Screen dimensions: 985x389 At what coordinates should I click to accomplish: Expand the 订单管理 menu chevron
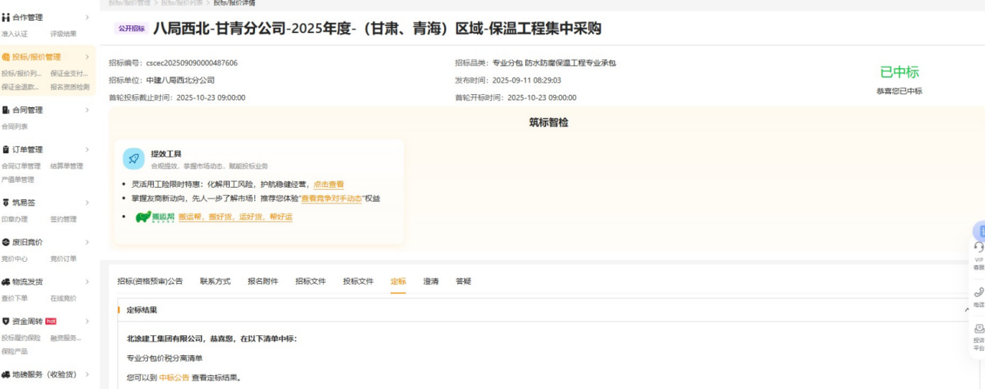(87, 149)
